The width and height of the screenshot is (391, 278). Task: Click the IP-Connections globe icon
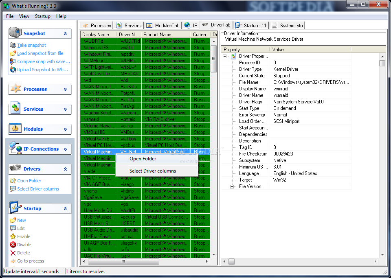tap(15, 148)
